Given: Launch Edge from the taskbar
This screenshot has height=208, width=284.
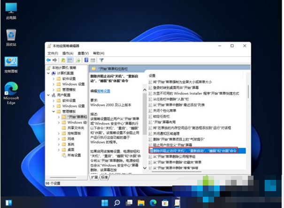Looking at the screenshot, I should pyautogui.click(x=153, y=203).
